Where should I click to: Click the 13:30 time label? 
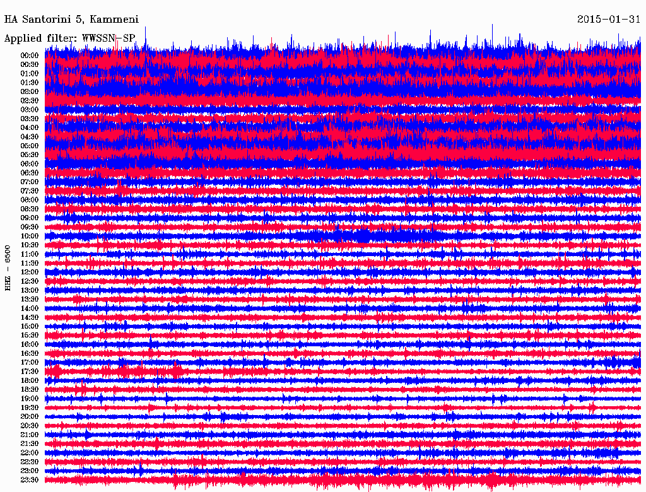coord(30,299)
